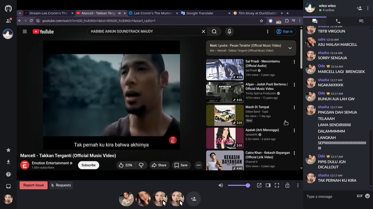Reload the YouTube page in the browser
Screen dimensions: 373x209
point(31,21)
